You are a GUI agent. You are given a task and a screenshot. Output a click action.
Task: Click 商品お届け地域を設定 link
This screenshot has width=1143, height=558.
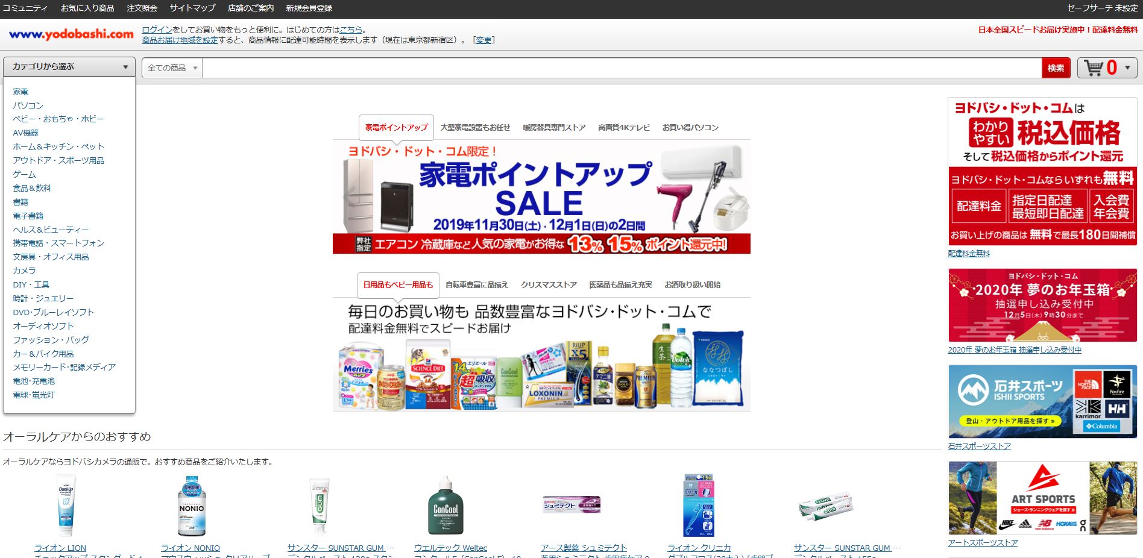click(x=180, y=40)
